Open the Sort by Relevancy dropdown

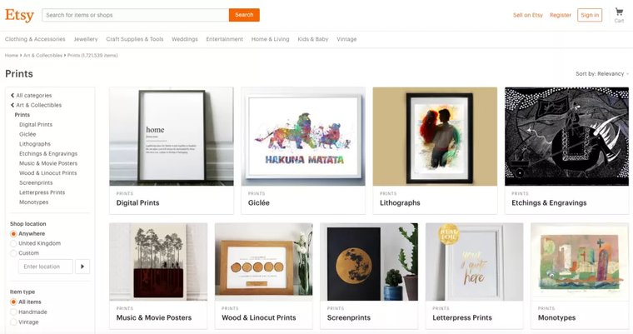point(601,74)
